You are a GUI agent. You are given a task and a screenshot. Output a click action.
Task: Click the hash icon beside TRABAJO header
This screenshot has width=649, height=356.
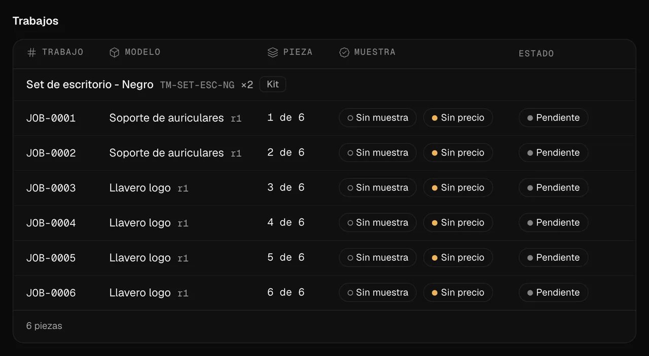(x=31, y=53)
